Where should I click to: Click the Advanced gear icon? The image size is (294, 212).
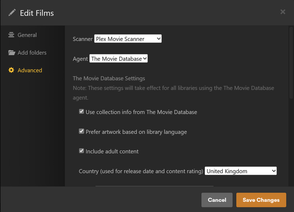coord(11,70)
